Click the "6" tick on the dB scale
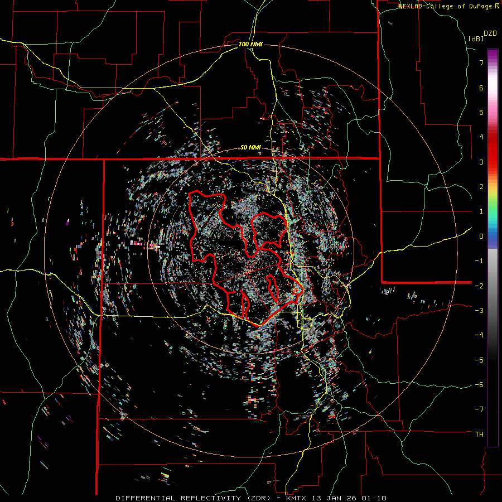 point(481,88)
